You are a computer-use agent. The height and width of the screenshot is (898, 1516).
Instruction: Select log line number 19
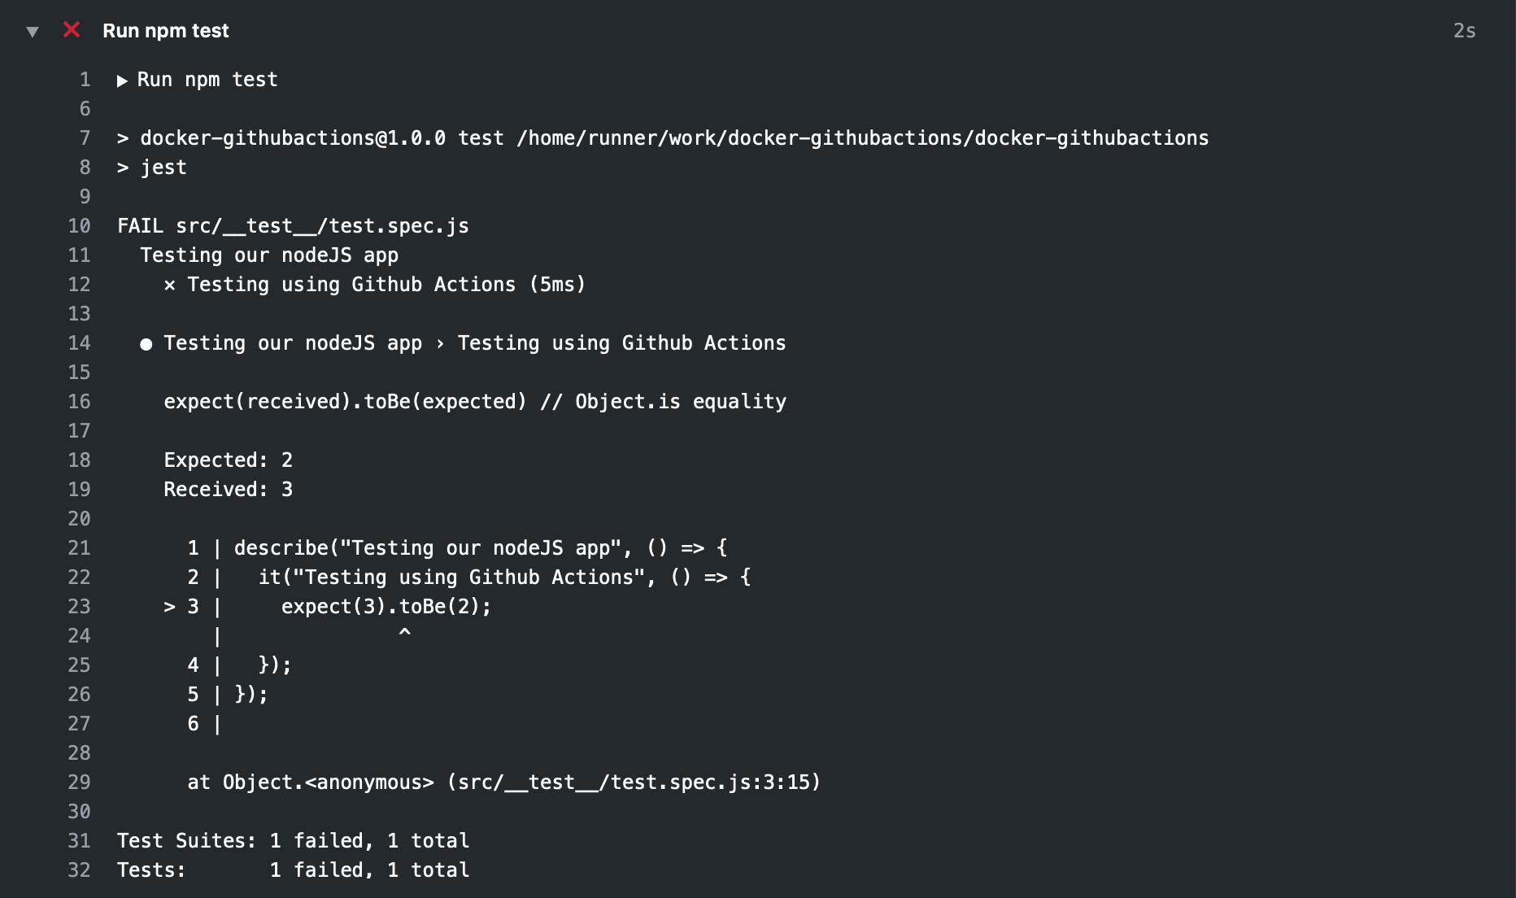pyautogui.click(x=79, y=490)
